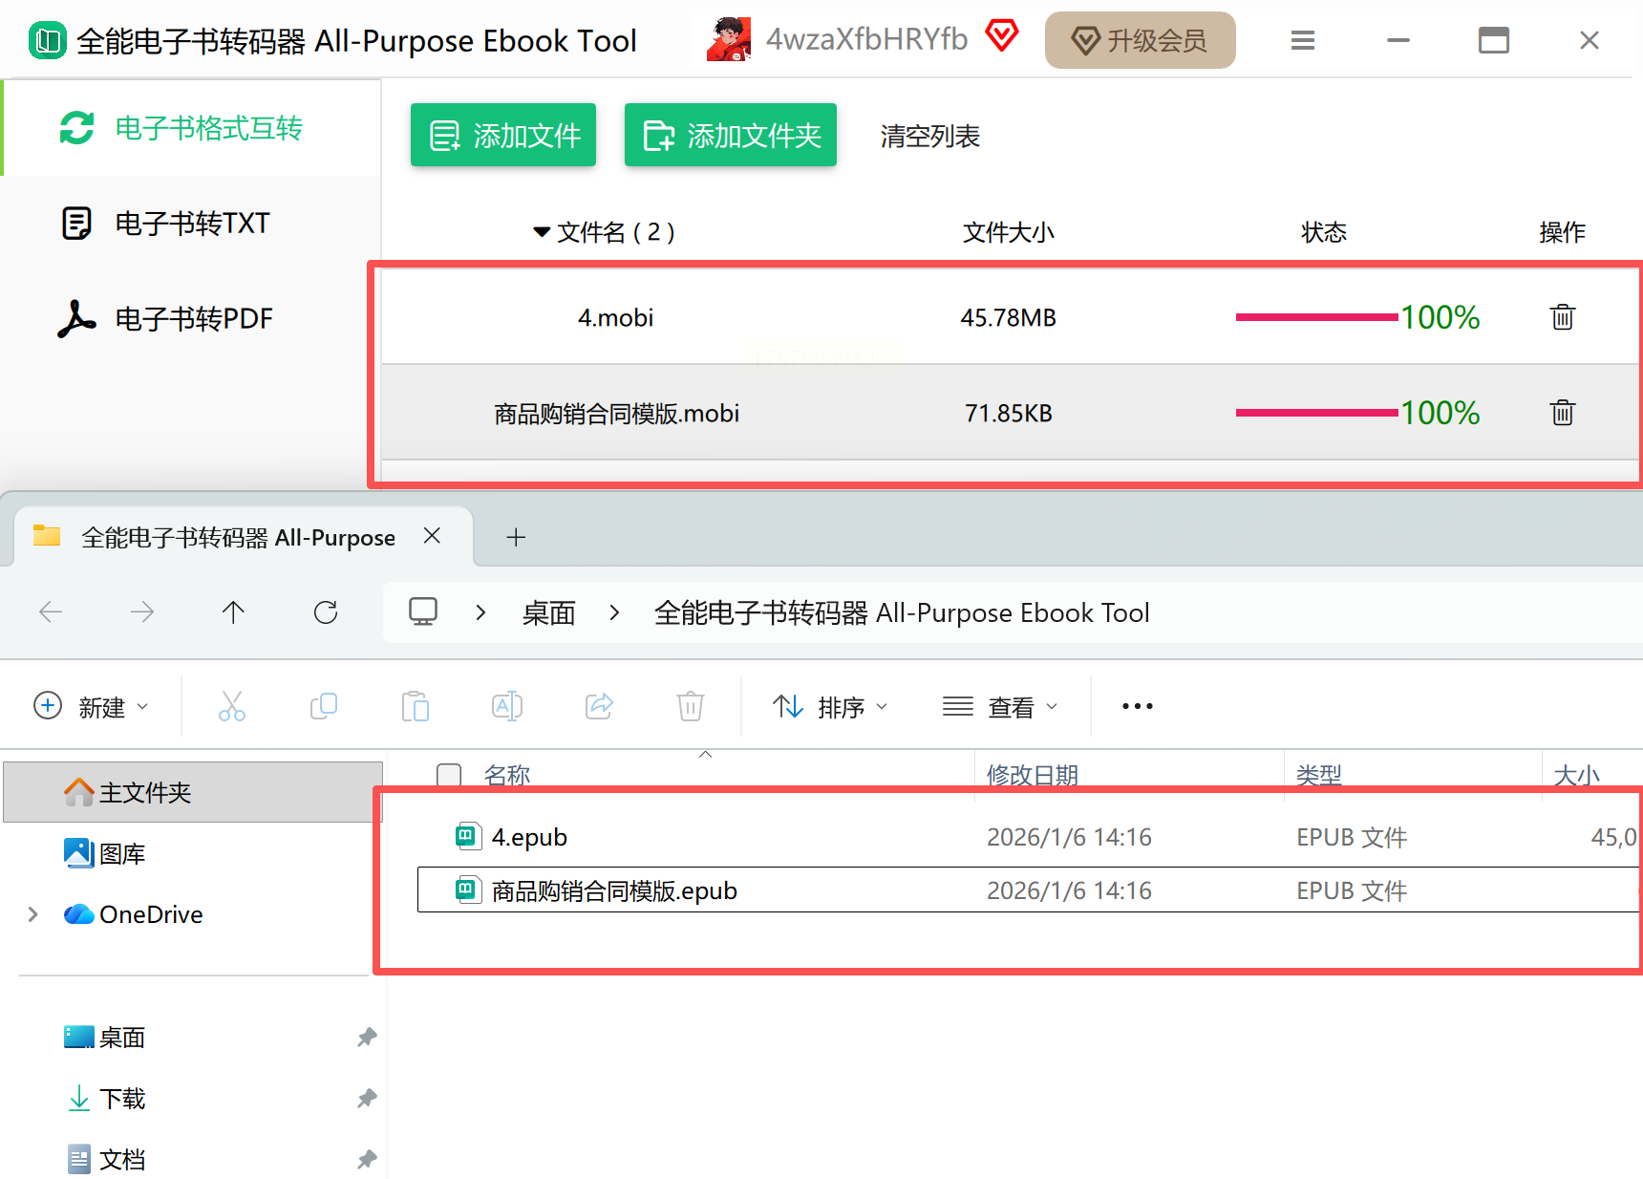
Task: Click the Share icon in Explorer toolbar
Action: (x=599, y=706)
